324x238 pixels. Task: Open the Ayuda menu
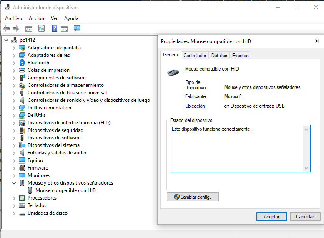coord(71,18)
